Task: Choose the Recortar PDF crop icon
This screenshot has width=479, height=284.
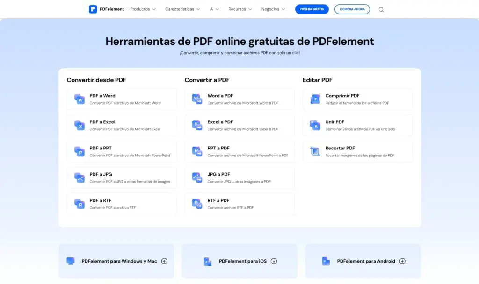Action: (315, 151)
